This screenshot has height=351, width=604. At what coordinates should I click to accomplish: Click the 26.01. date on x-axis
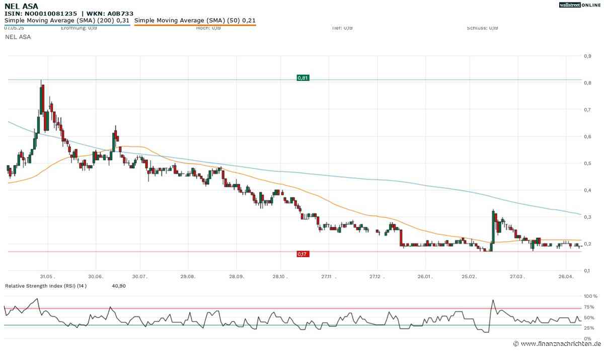[x=425, y=277]
